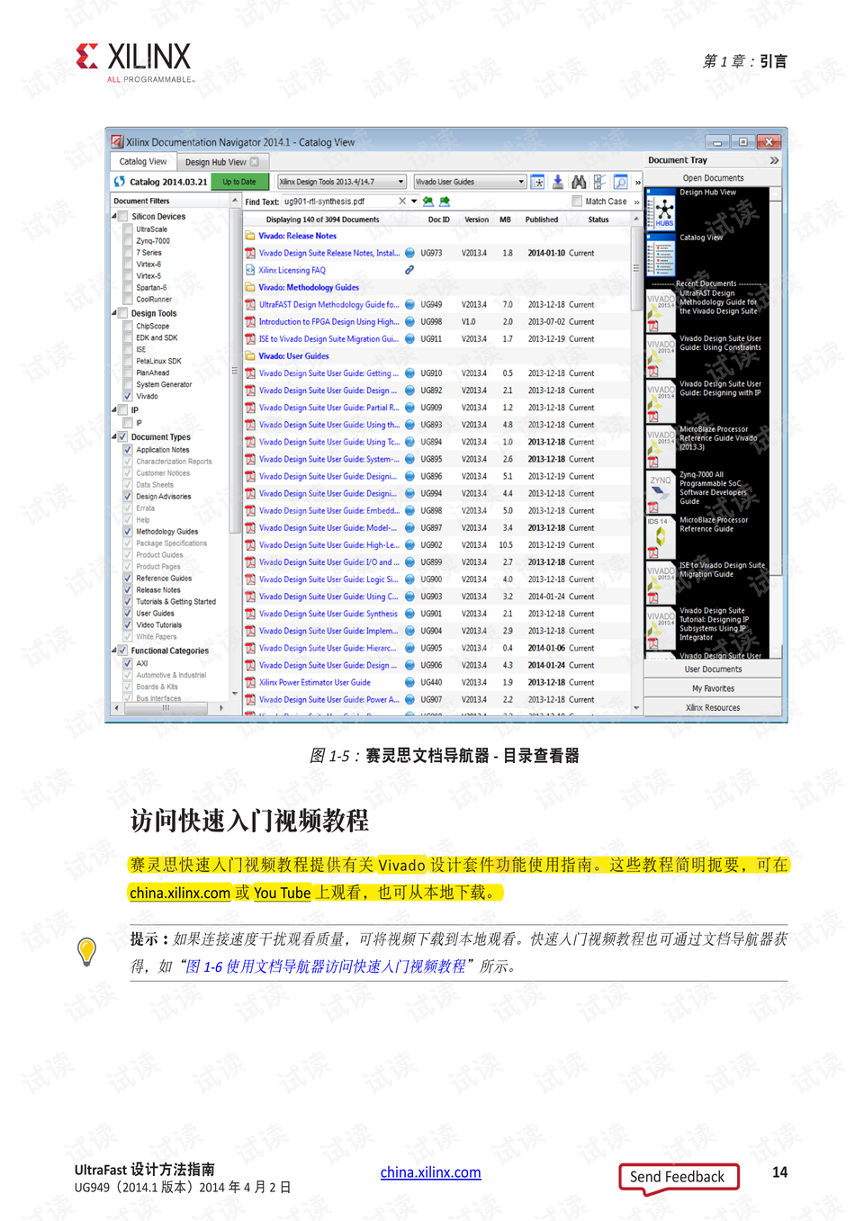864x1221 pixels.
Task: Click the magnifier preview toolbar icon
Action: pyautogui.click(x=620, y=182)
